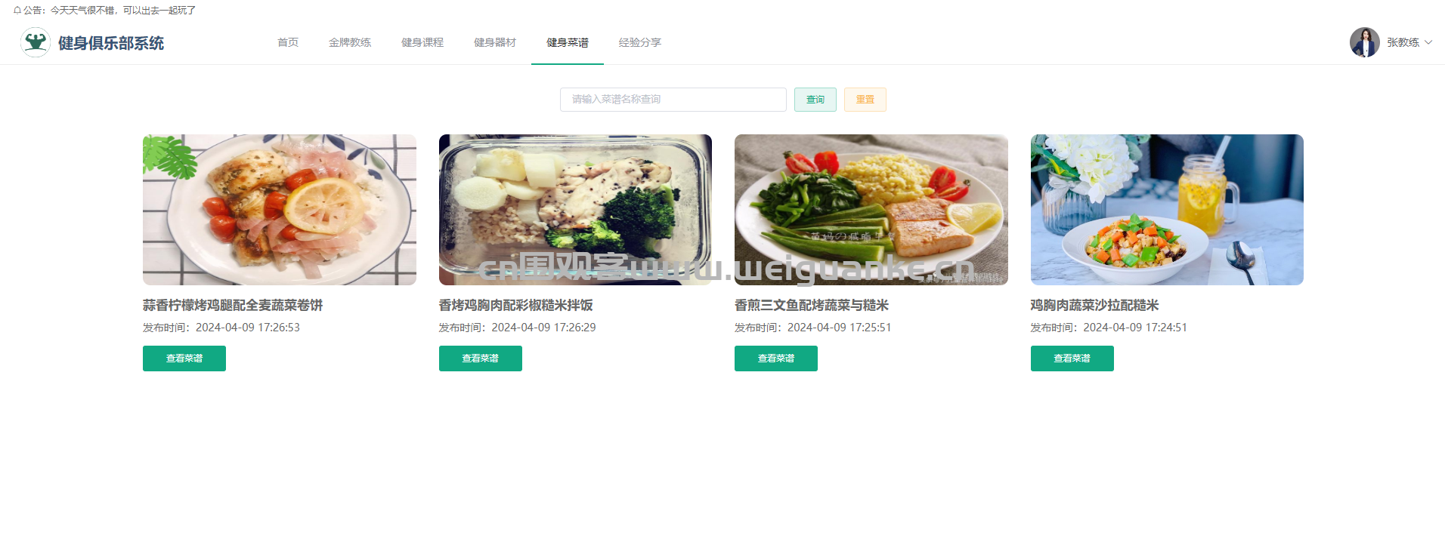This screenshot has width=1445, height=560.
Task: Go to 健身课程 tab
Action: [422, 42]
